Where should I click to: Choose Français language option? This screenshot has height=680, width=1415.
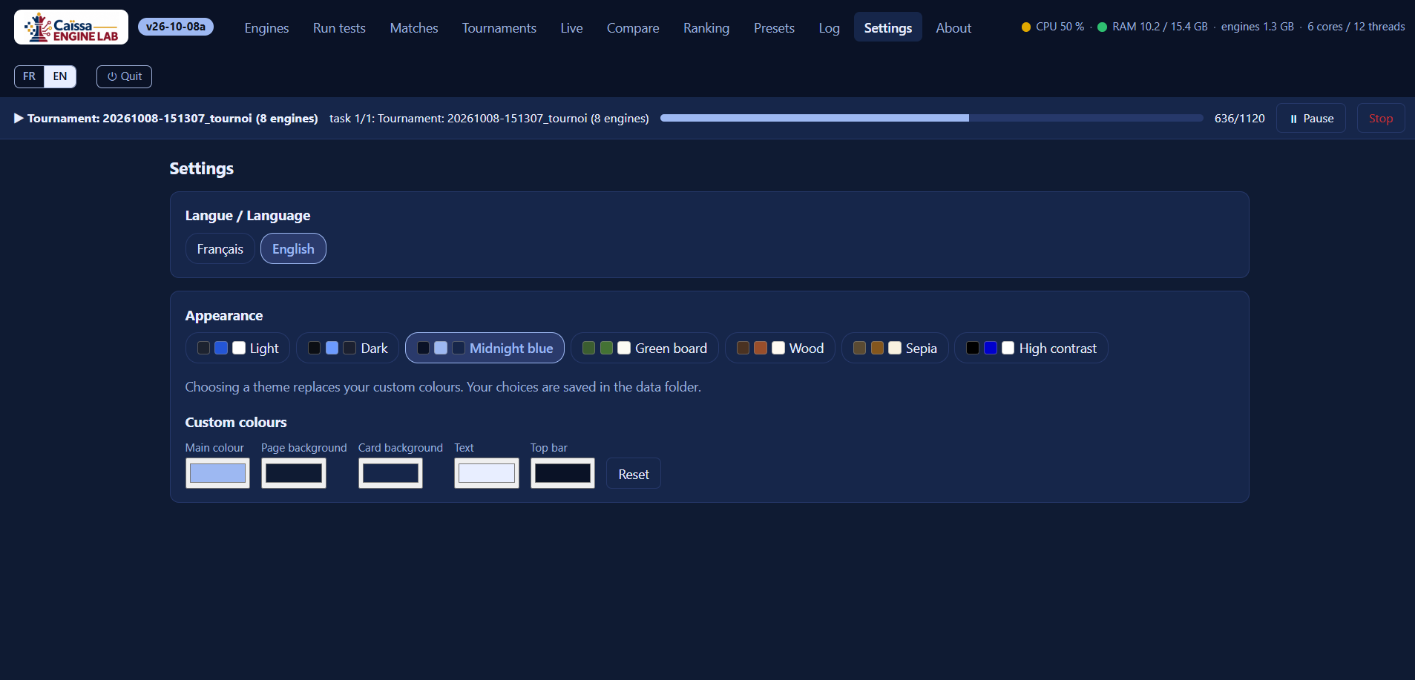pos(220,248)
